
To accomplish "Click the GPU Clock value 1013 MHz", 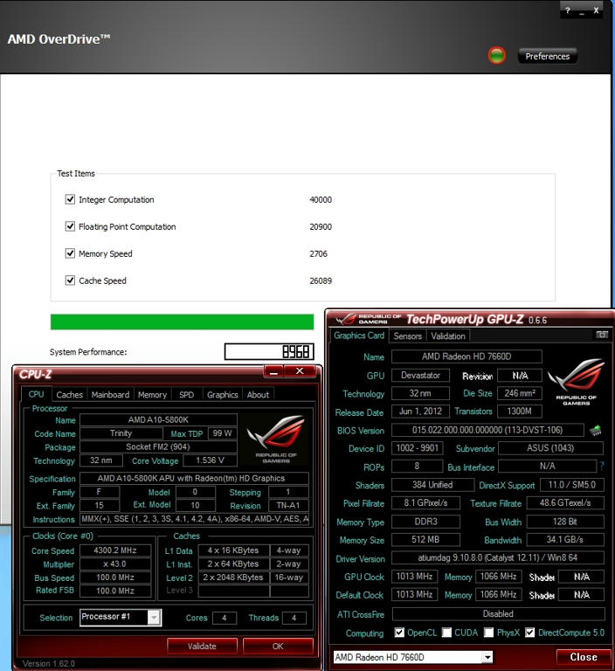I will [414, 577].
